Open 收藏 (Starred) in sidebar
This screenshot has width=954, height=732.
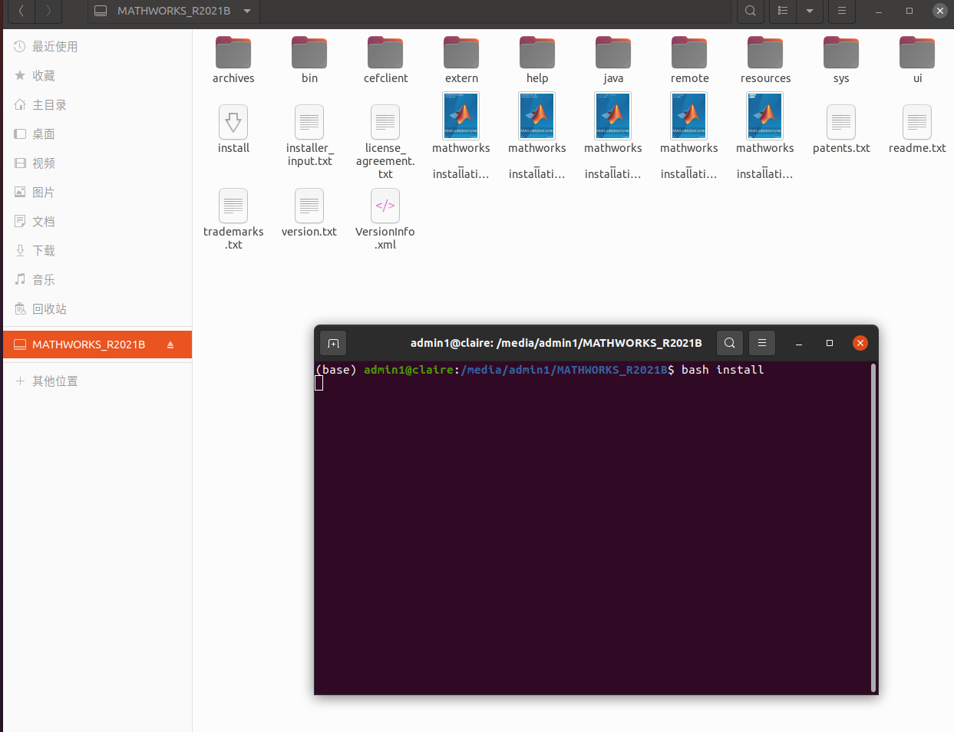pos(97,76)
